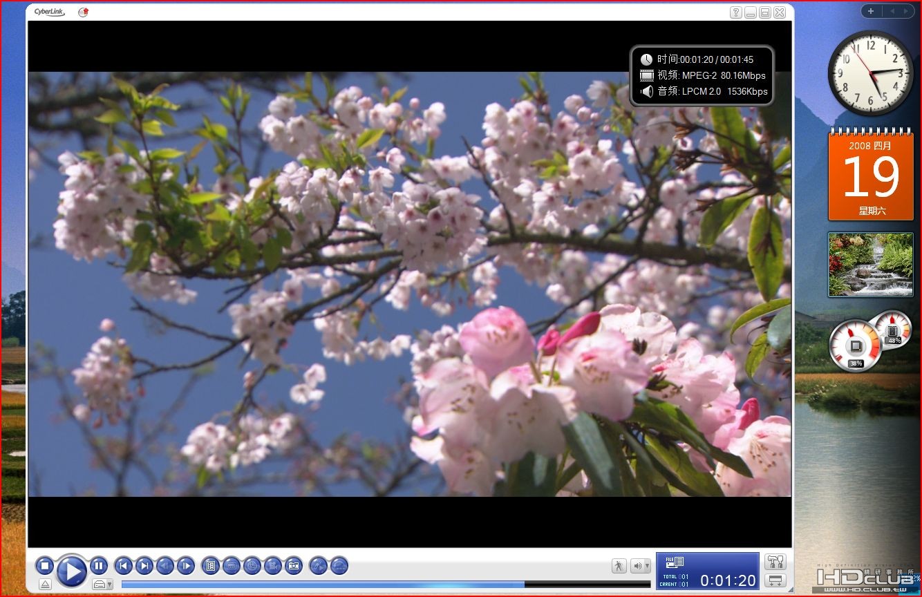Capture a frame with the camera icon
This screenshot has width=922, height=597.
tap(294, 566)
